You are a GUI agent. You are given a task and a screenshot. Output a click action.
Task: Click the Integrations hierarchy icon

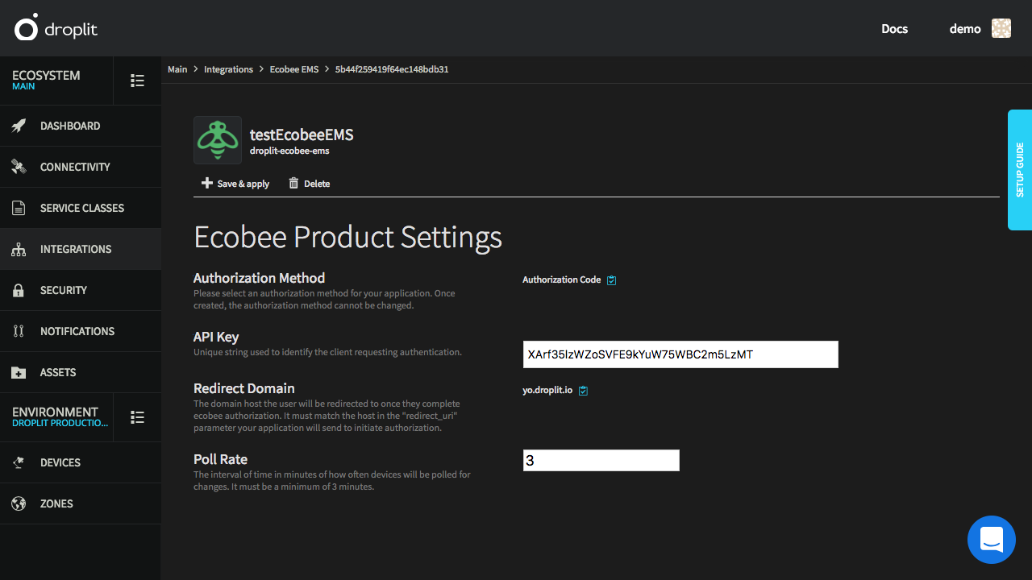point(19,250)
